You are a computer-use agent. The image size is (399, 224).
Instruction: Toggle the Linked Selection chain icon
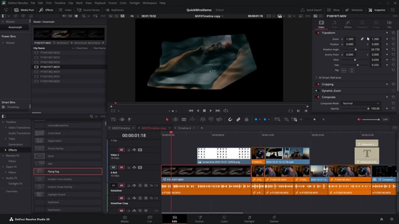click(238, 119)
